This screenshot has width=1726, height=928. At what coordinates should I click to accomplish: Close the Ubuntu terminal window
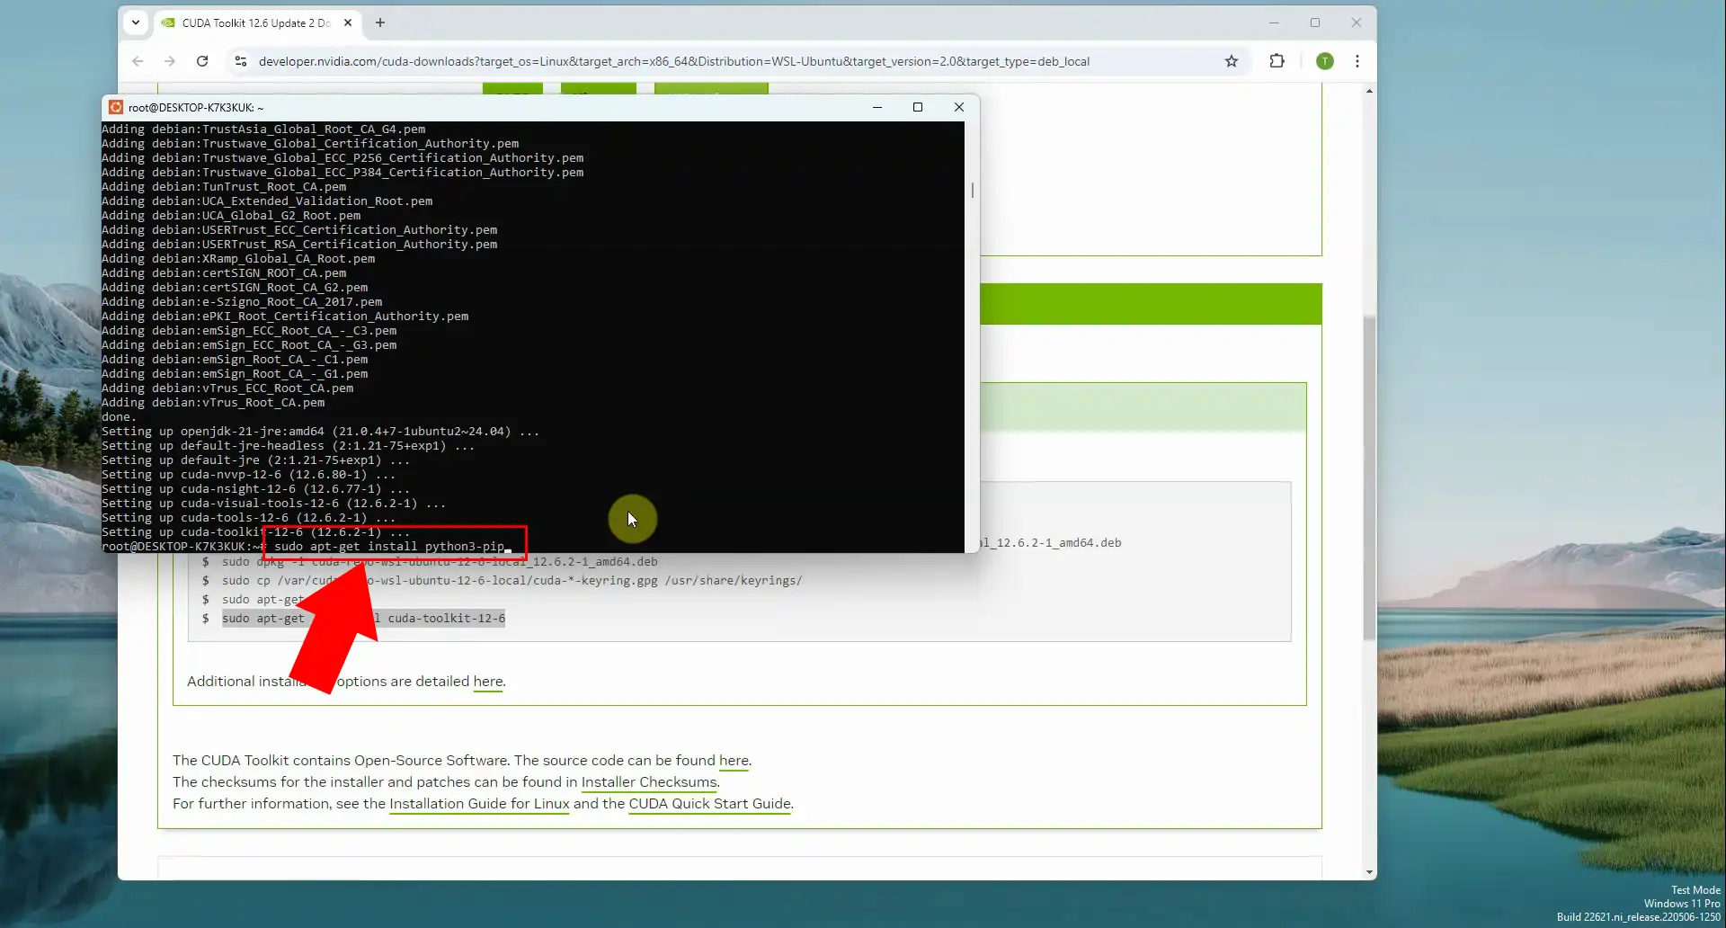pyautogui.click(x=959, y=107)
